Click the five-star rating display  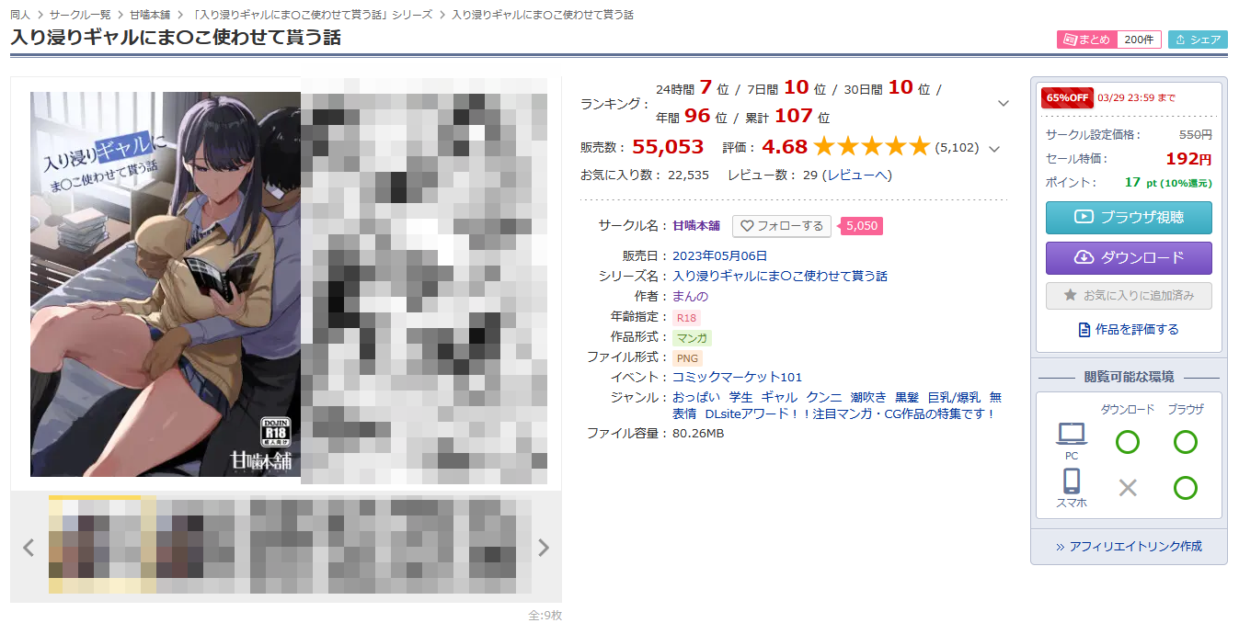coord(871,146)
